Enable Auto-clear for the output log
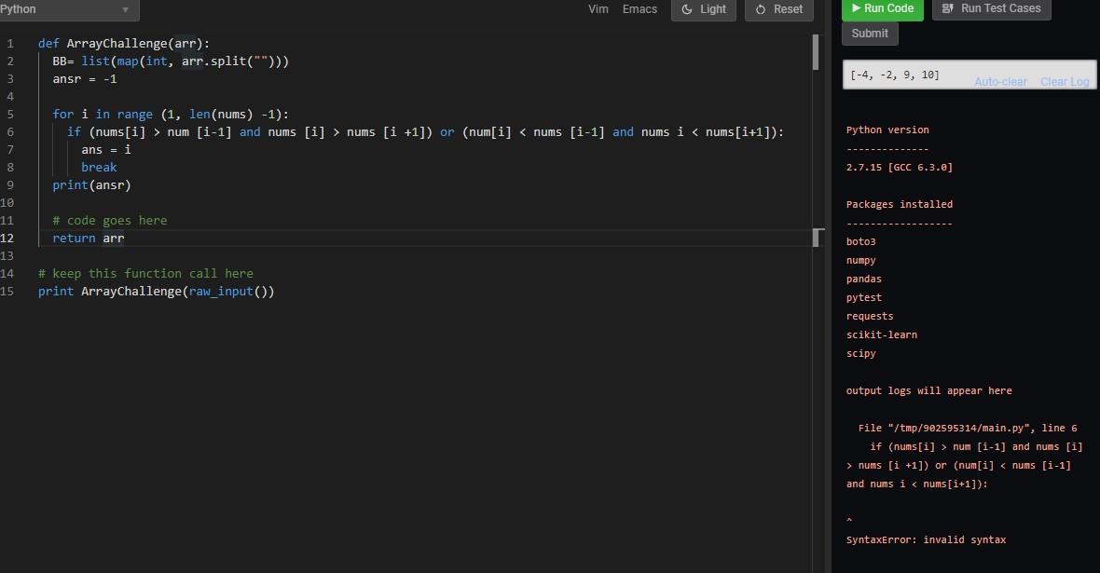The width and height of the screenshot is (1100, 573). click(1000, 81)
